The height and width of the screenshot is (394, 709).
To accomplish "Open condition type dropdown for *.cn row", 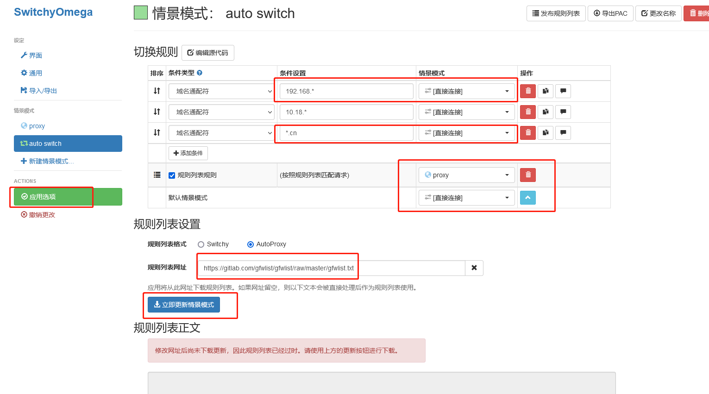I will click(221, 133).
